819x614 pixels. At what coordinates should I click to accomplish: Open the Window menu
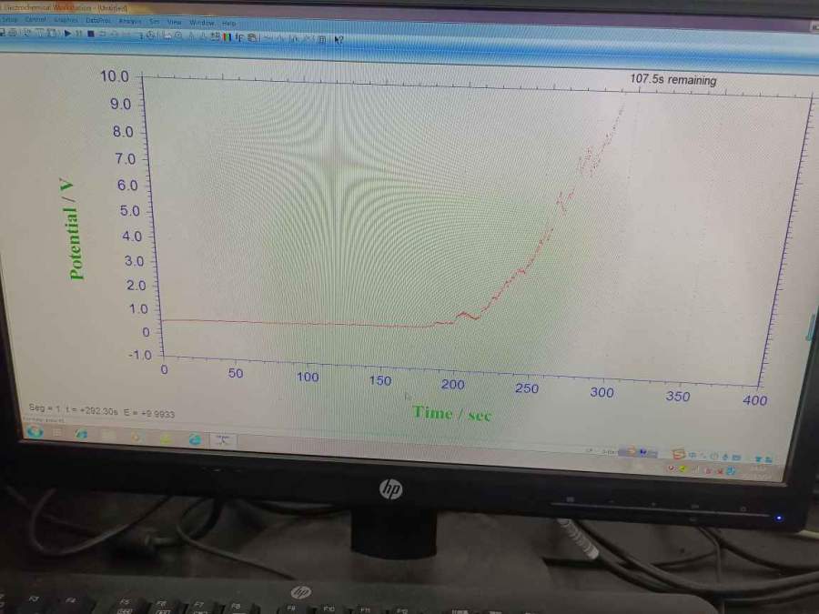pos(201,22)
